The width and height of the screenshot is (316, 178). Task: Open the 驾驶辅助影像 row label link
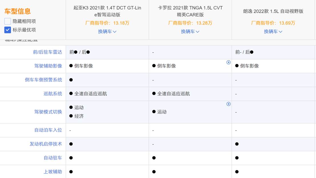tap(48, 66)
